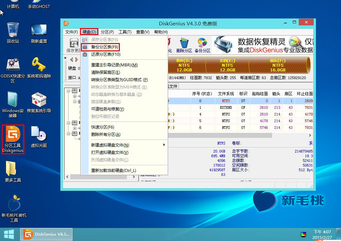The image size is (341, 241).
Task: Click the 磁头 column header
Action: [276, 94]
